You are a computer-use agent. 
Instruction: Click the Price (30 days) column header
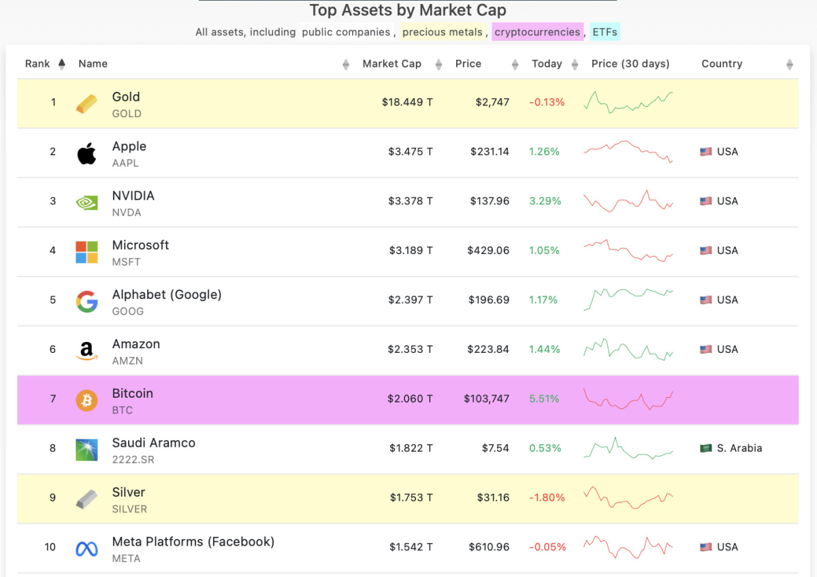tap(630, 63)
